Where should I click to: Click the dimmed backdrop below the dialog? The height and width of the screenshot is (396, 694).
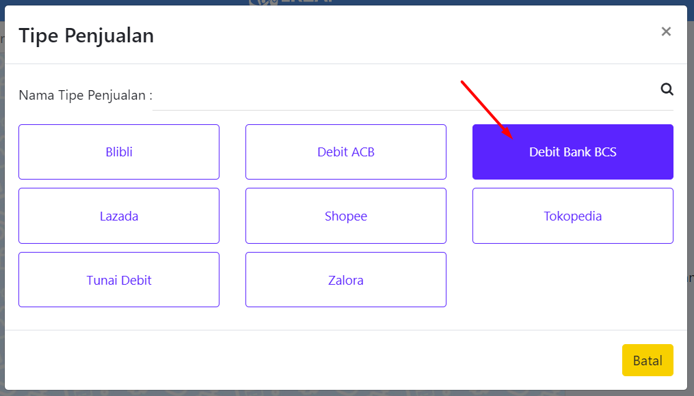click(347, 393)
